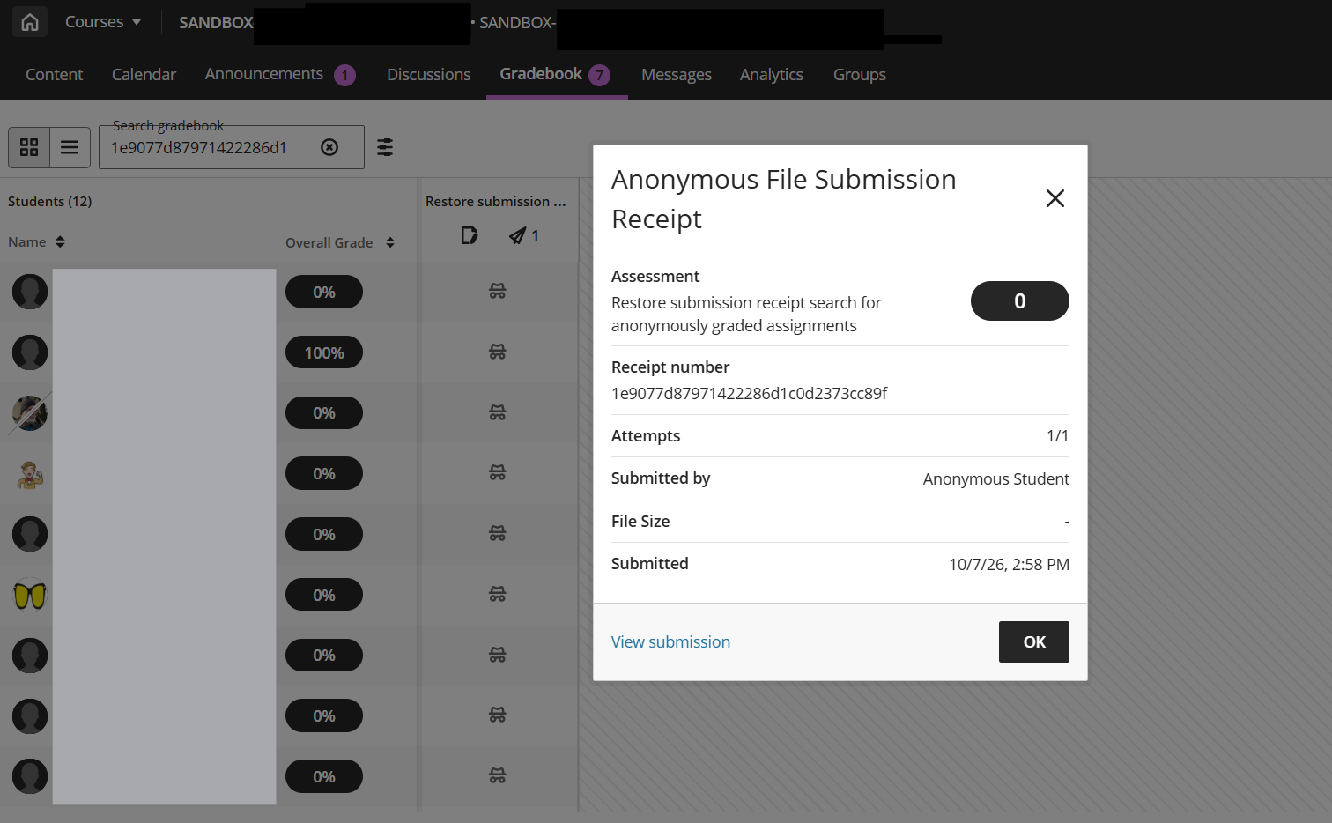Open the View submission link
1332x823 pixels.
click(670, 642)
